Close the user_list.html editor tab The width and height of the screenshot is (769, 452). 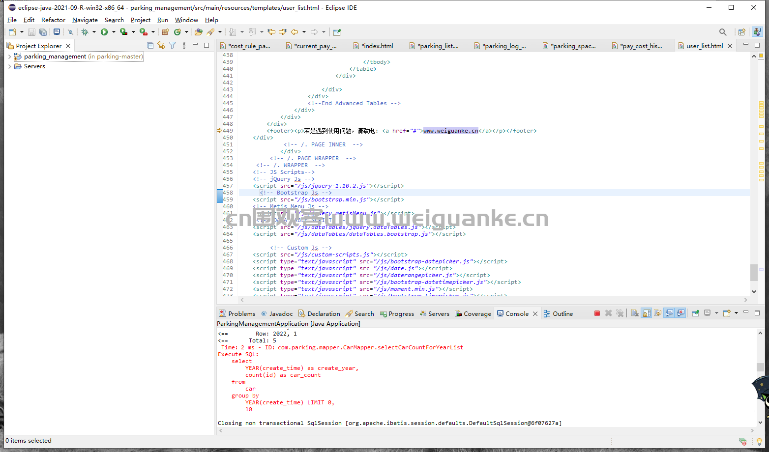click(x=730, y=46)
